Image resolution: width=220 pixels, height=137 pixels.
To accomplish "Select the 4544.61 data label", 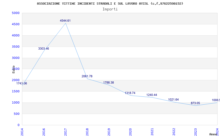I will [x=65, y=21].
